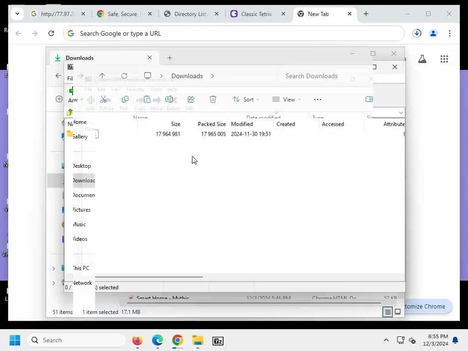This screenshot has width=468, height=351.
Task: Open the Chrome tab search dropdown
Action: tap(17, 14)
